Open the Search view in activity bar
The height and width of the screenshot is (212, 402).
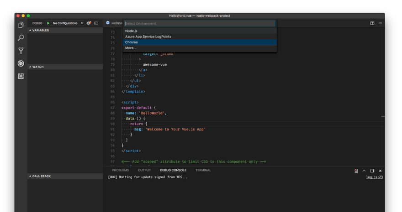[21, 38]
